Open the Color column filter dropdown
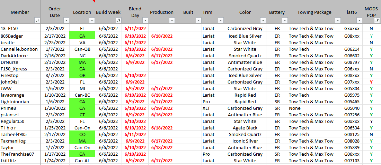Viewport: 381px width, 165px height. [x=263, y=20]
